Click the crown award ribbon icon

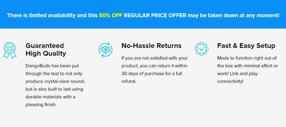click(x=10, y=50)
